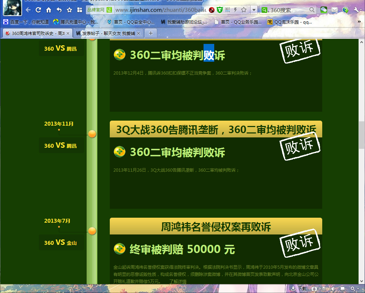Image resolution: width=365 pixels, height=293 pixels.
Task: Open the 360 search engine selector
Action: click(x=265, y=10)
